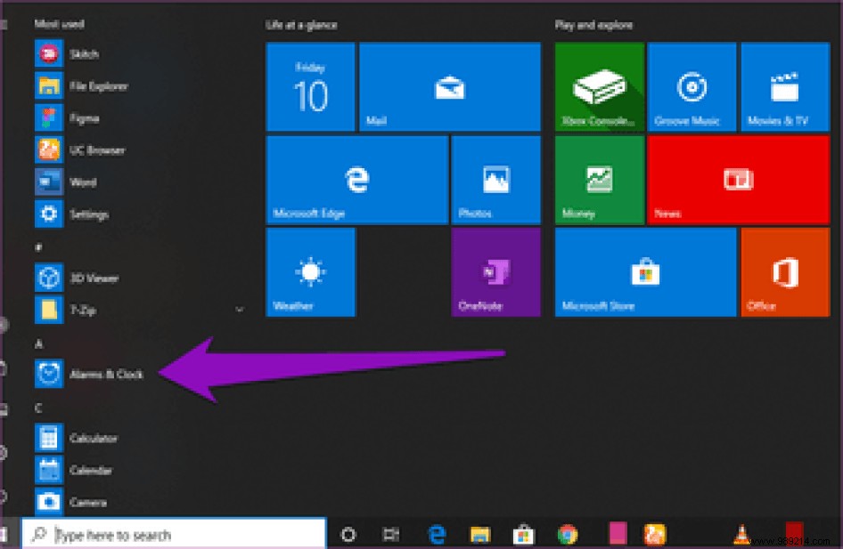The height and width of the screenshot is (549, 843).
Task: Expand the 7-Zip entry chevron
Action: pos(239,310)
